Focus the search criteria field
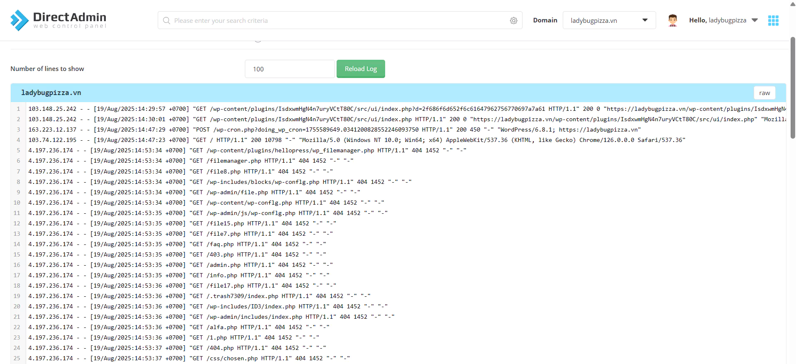This screenshot has height=364, width=796. [x=340, y=20]
